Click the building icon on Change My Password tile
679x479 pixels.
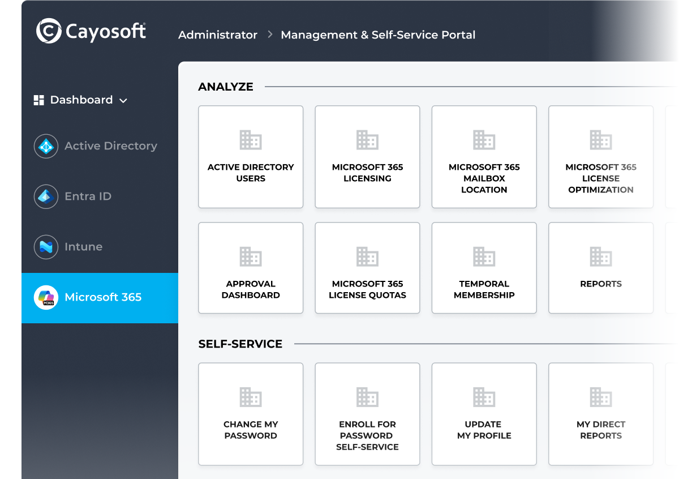251,397
